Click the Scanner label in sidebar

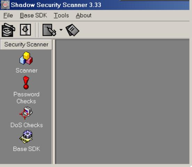click(x=26, y=70)
